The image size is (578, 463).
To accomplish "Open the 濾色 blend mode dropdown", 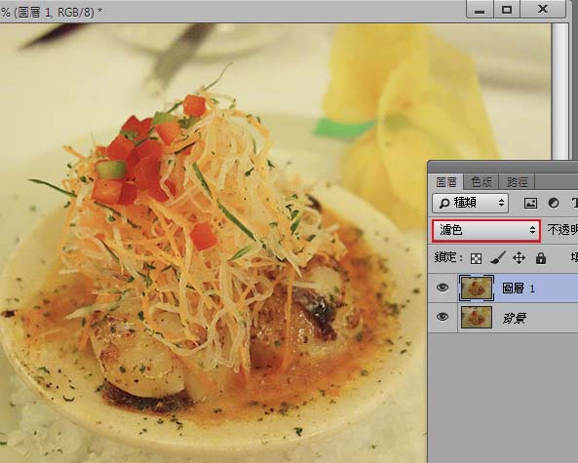I will [486, 230].
